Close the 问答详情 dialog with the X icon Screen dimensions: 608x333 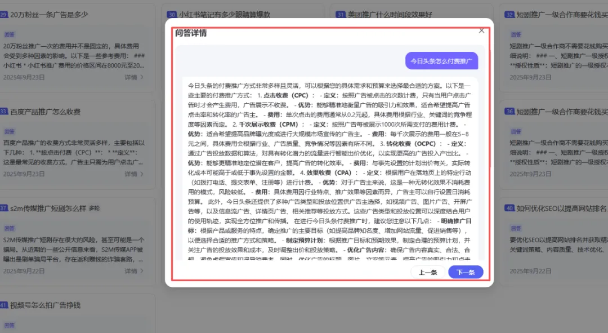pyautogui.click(x=481, y=31)
